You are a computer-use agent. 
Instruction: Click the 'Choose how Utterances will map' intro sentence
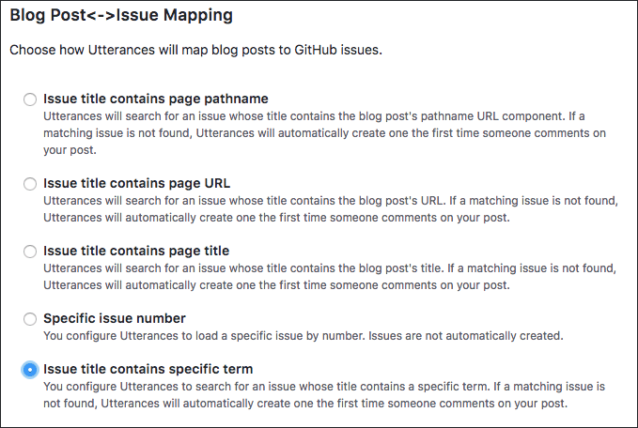pos(195,50)
